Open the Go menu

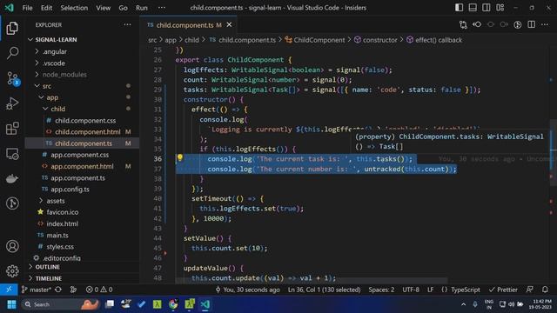click(x=123, y=8)
